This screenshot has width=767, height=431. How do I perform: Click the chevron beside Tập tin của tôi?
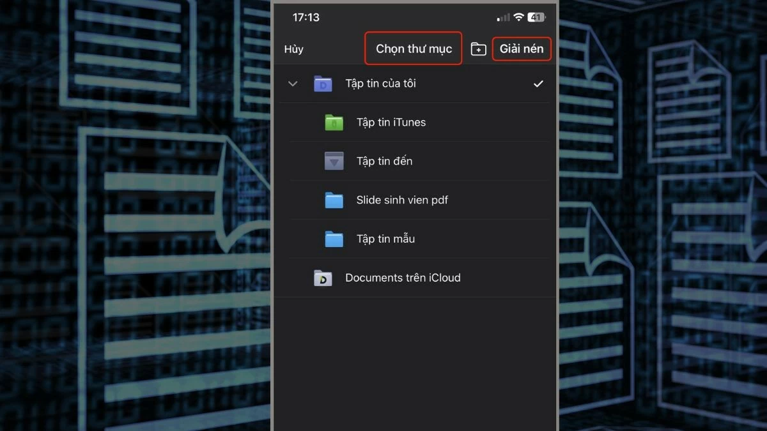coord(293,83)
